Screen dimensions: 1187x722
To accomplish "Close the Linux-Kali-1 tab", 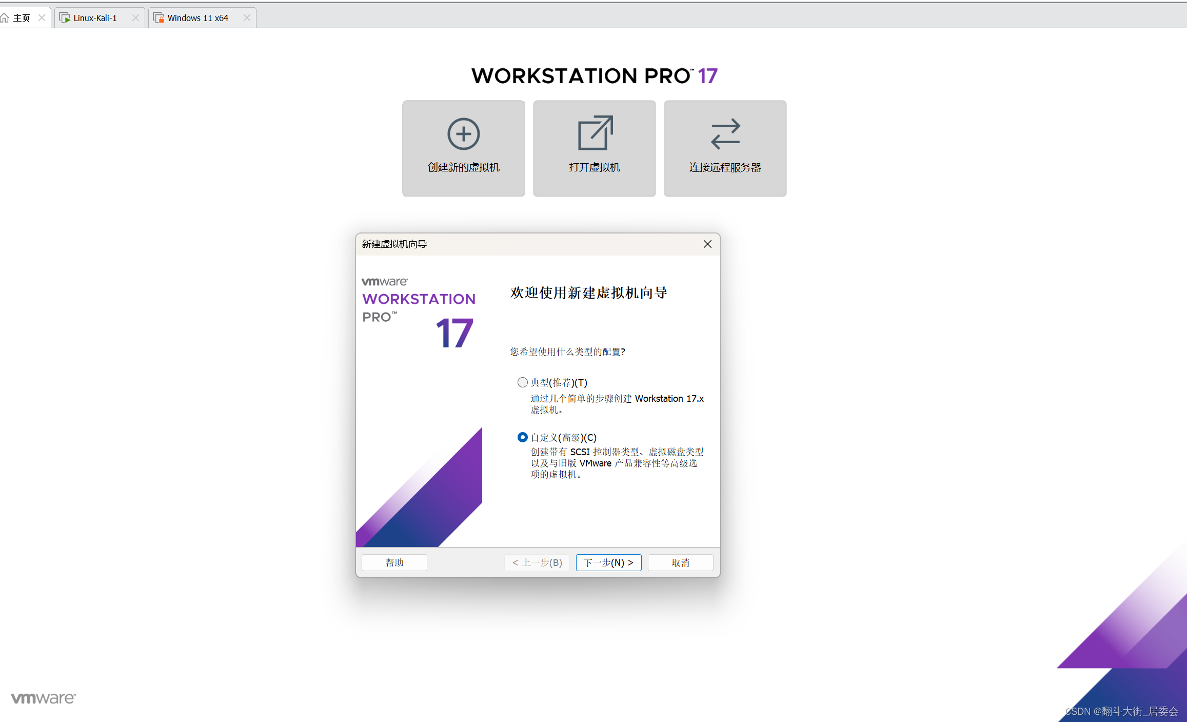I will point(135,18).
